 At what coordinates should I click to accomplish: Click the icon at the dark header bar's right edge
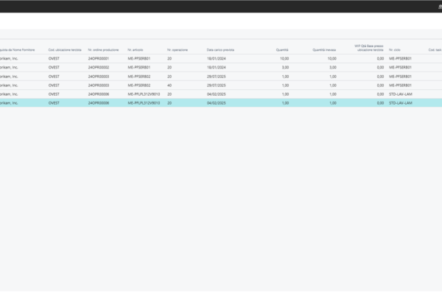pyautogui.click(x=438, y=6)
